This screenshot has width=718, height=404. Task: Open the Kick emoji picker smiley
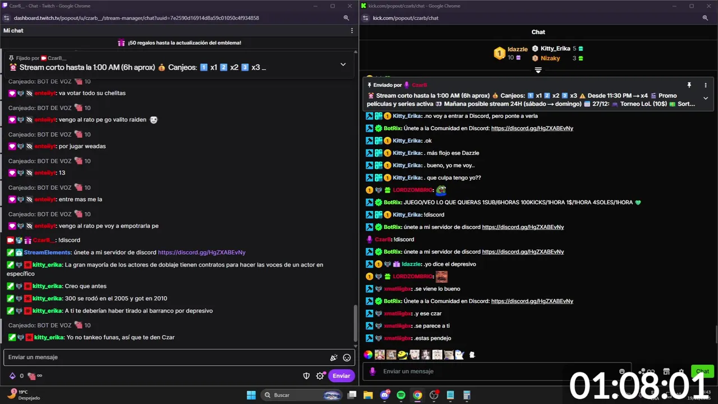click(x=622, y=371)
